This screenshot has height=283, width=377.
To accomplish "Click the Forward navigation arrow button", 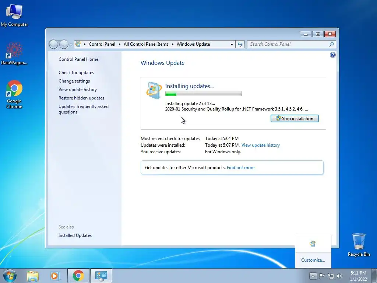I will 64,44.
